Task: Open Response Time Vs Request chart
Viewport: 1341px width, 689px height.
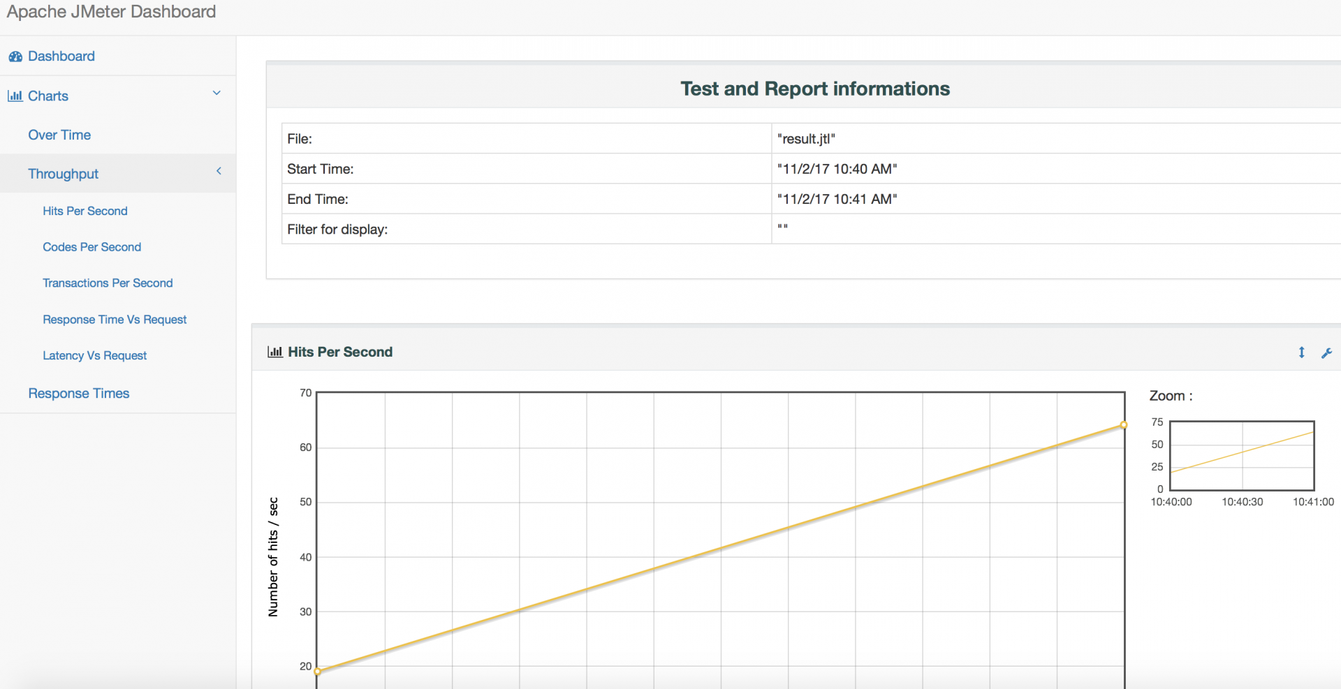Action: [x=115, y=320]
